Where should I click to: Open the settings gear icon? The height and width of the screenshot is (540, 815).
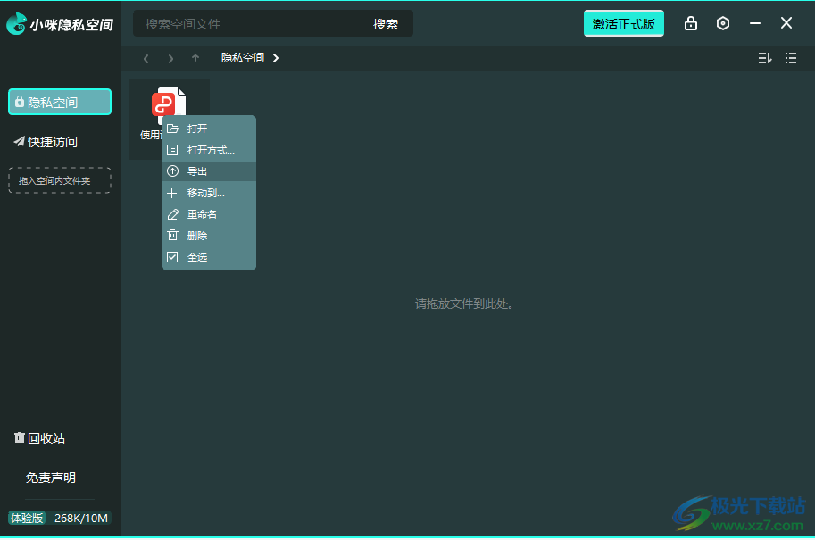723,23
